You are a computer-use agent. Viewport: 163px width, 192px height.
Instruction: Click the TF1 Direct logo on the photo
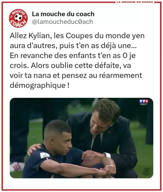[x=144, y=102]
